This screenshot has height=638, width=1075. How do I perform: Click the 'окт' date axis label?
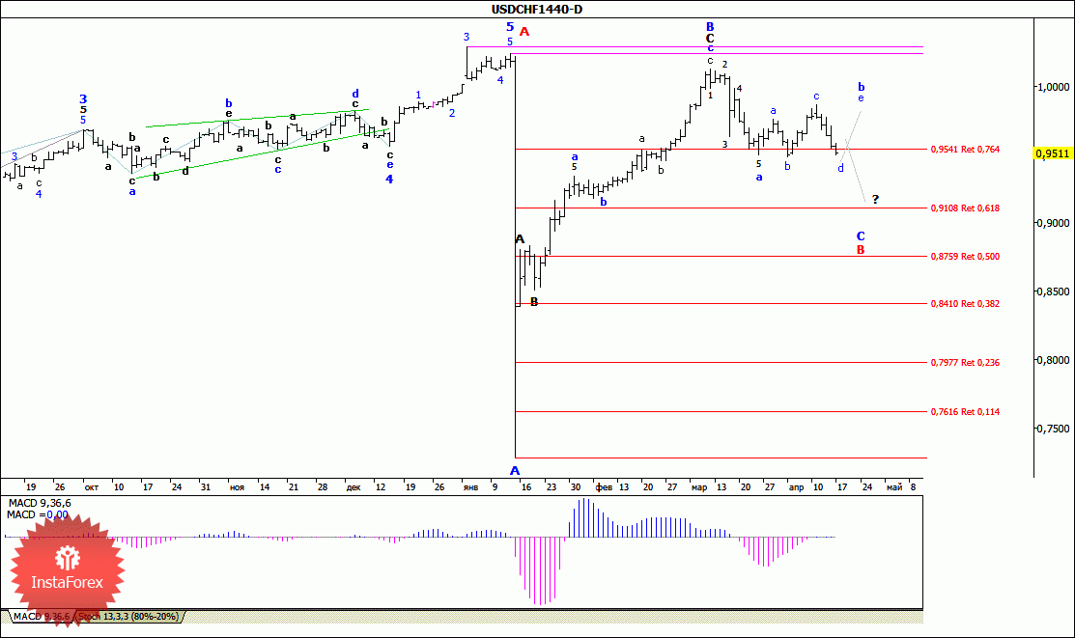[91, 487]
